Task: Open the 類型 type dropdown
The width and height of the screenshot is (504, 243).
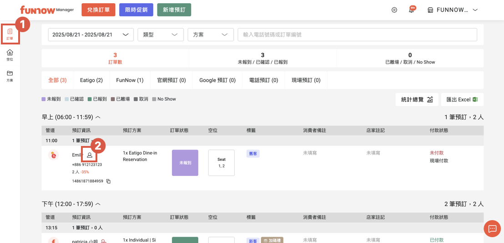Action: point(161,35)
